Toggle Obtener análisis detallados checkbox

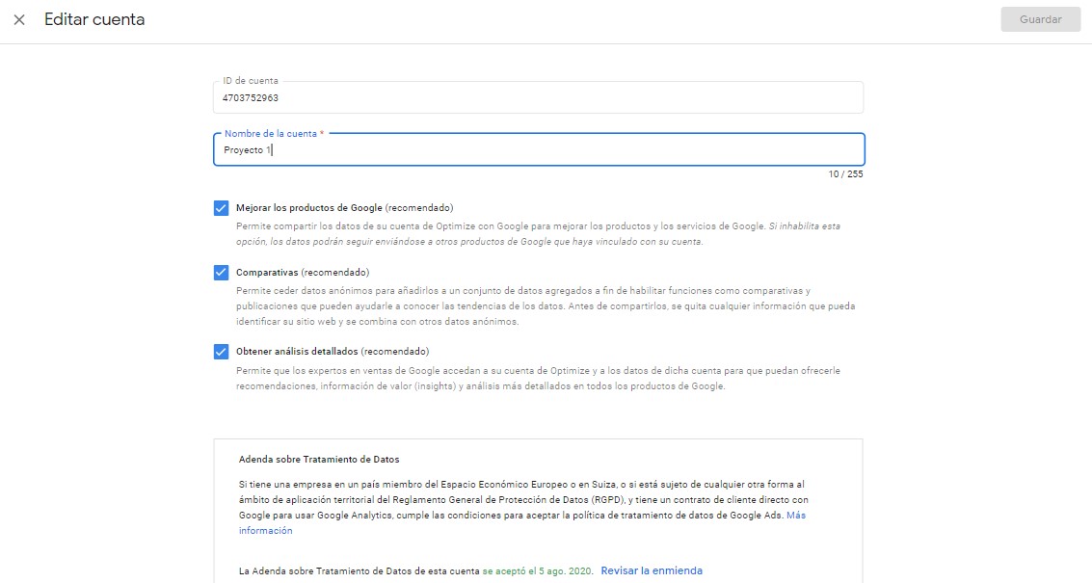[x=222, y=352]
